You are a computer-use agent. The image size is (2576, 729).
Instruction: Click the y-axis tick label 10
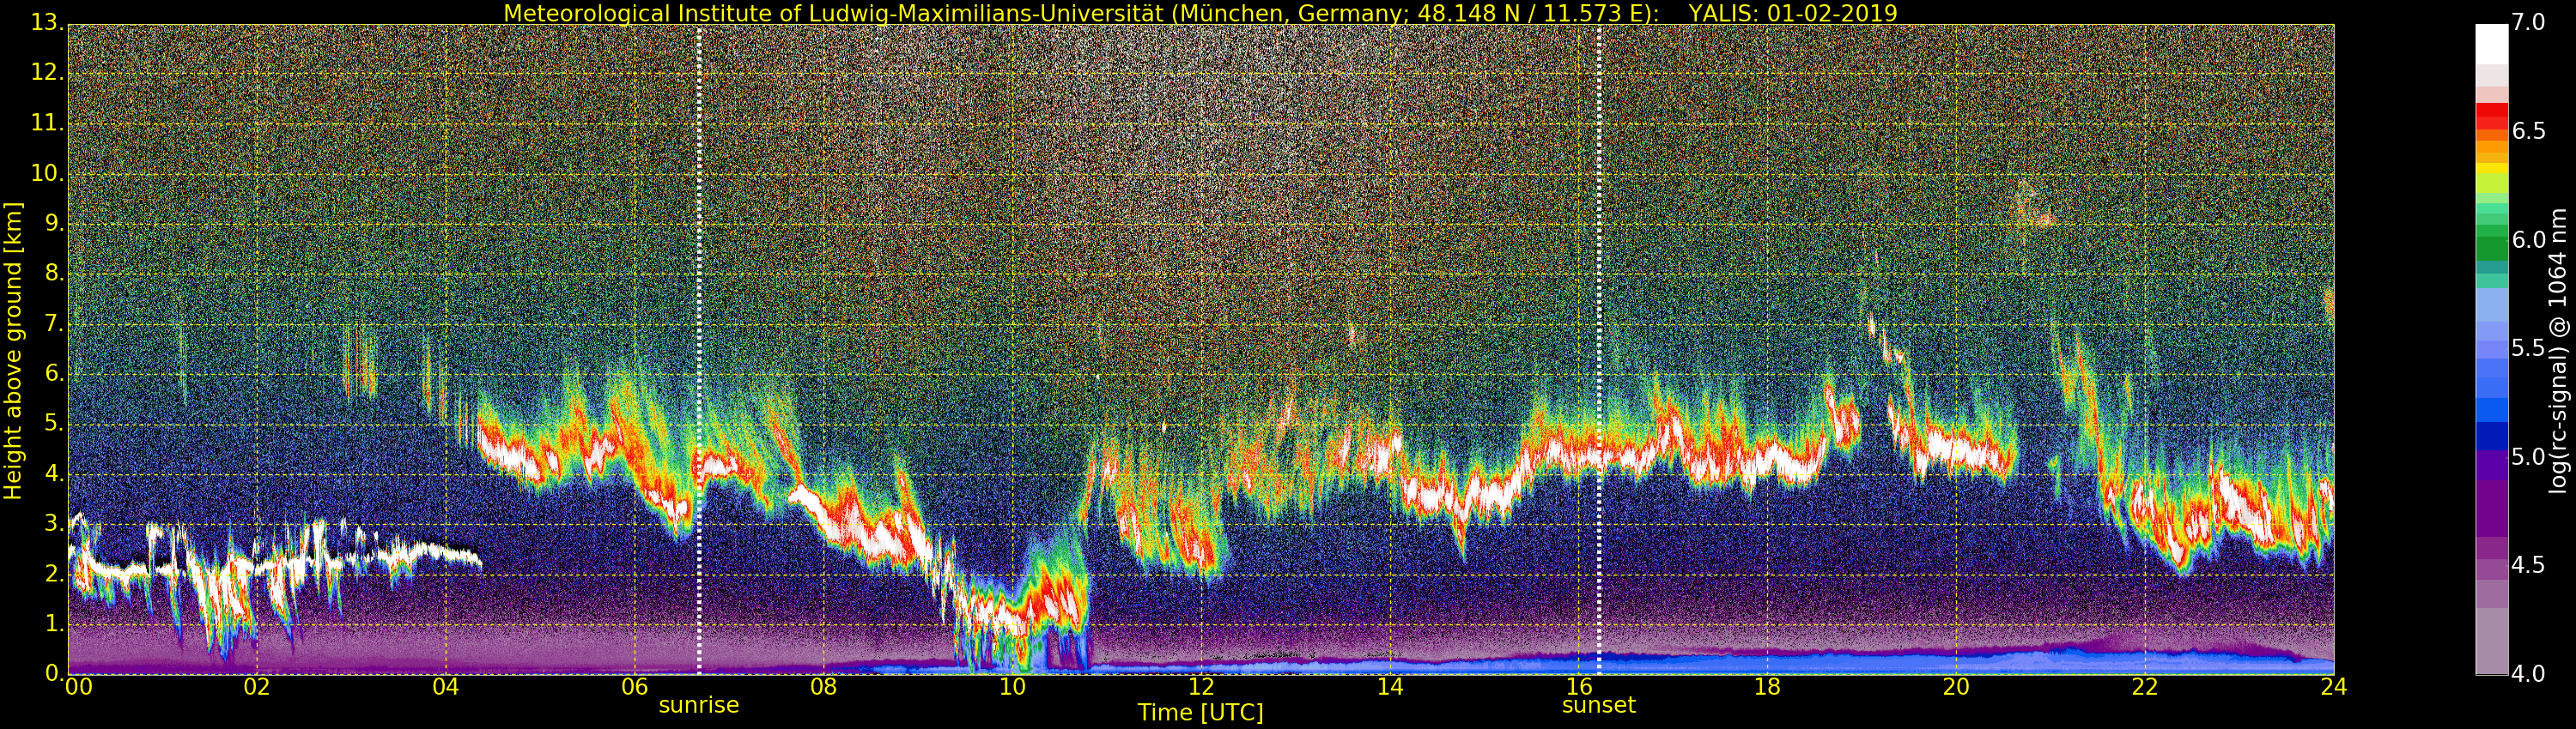tap(48, 172)
